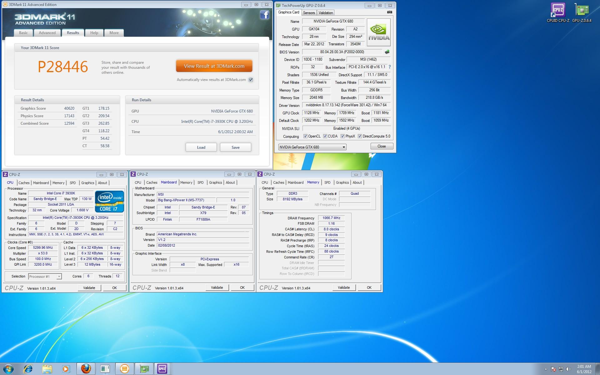
Task: Open SPD tab in the middle CPU-Z window
Action: (201, 182)
